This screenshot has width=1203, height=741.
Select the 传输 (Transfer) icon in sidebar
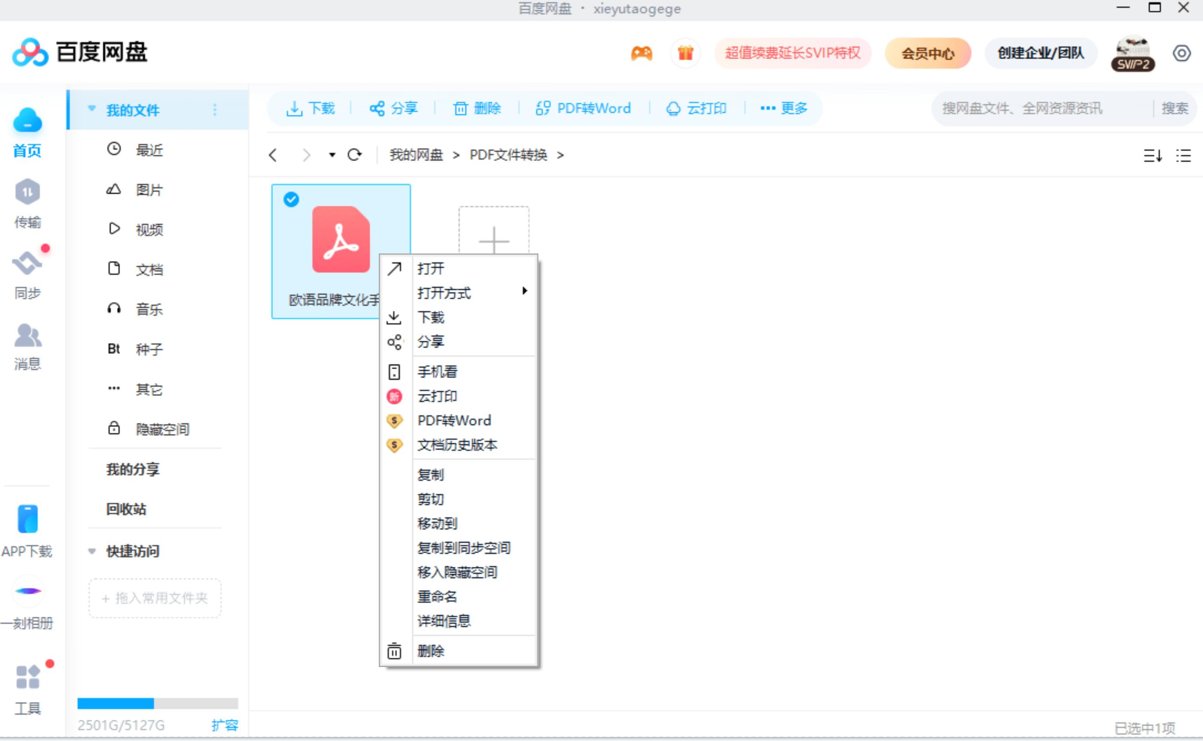[28, 192]
